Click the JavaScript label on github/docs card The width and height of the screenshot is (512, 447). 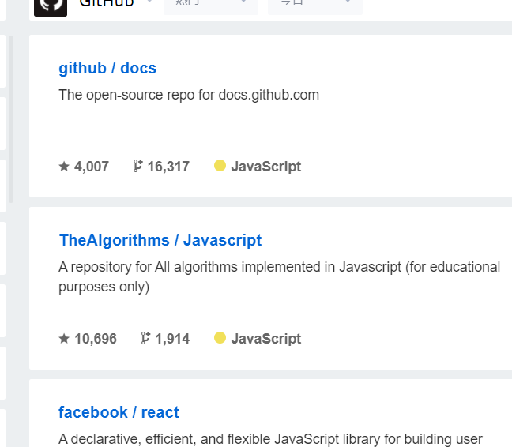click(266, 167)
